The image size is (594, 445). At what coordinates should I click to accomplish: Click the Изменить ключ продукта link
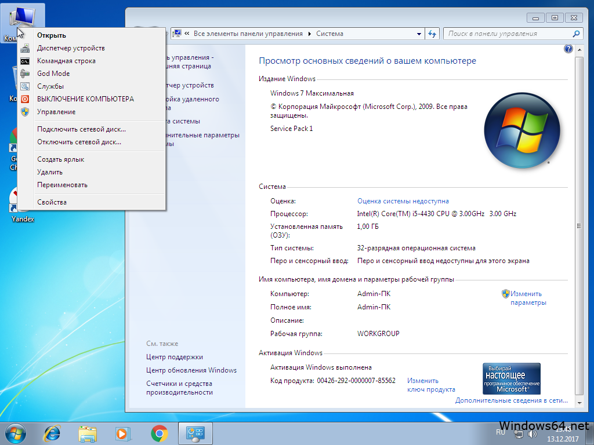431,385
